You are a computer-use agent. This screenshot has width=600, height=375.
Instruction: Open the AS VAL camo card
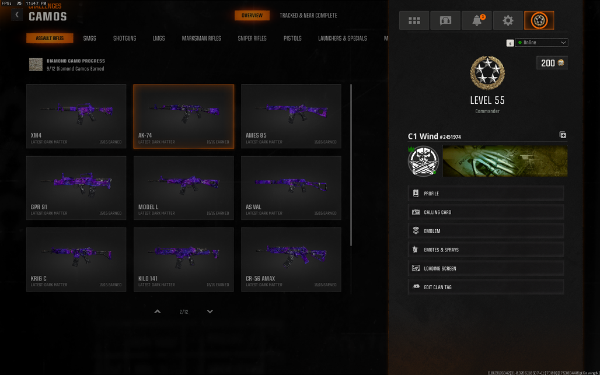coord(291,188)
